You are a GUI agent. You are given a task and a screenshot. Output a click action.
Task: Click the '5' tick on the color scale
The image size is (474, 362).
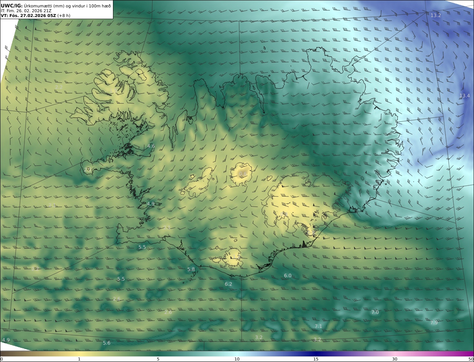coord(158,359)
